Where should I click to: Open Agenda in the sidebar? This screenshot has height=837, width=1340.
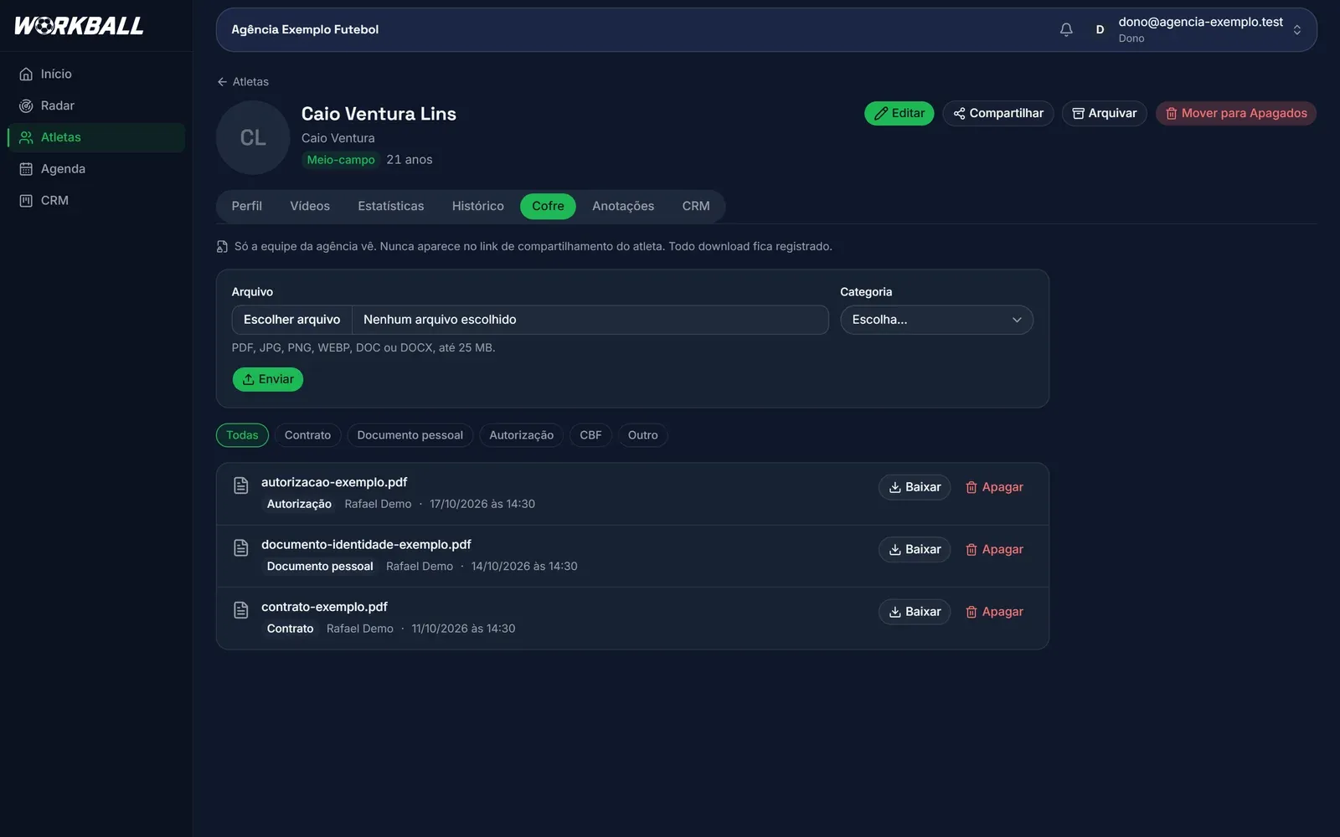pos(96,169)
